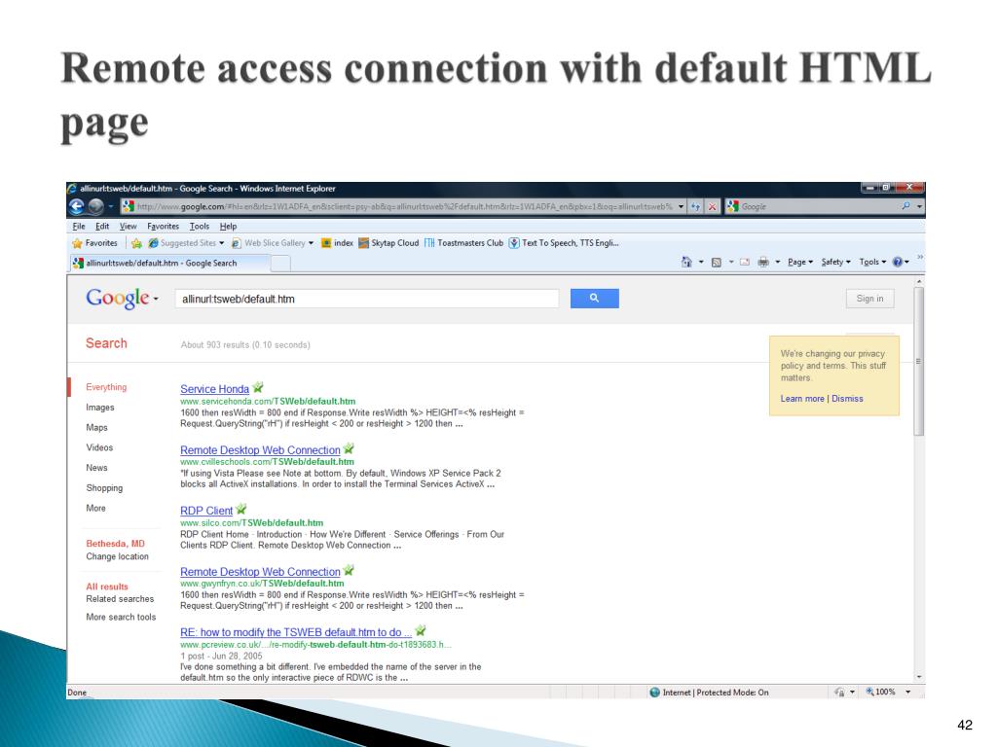Open the recent pages dropdown beside Forward
Viewport: 997px width, 747px height.
click(111, 206)
